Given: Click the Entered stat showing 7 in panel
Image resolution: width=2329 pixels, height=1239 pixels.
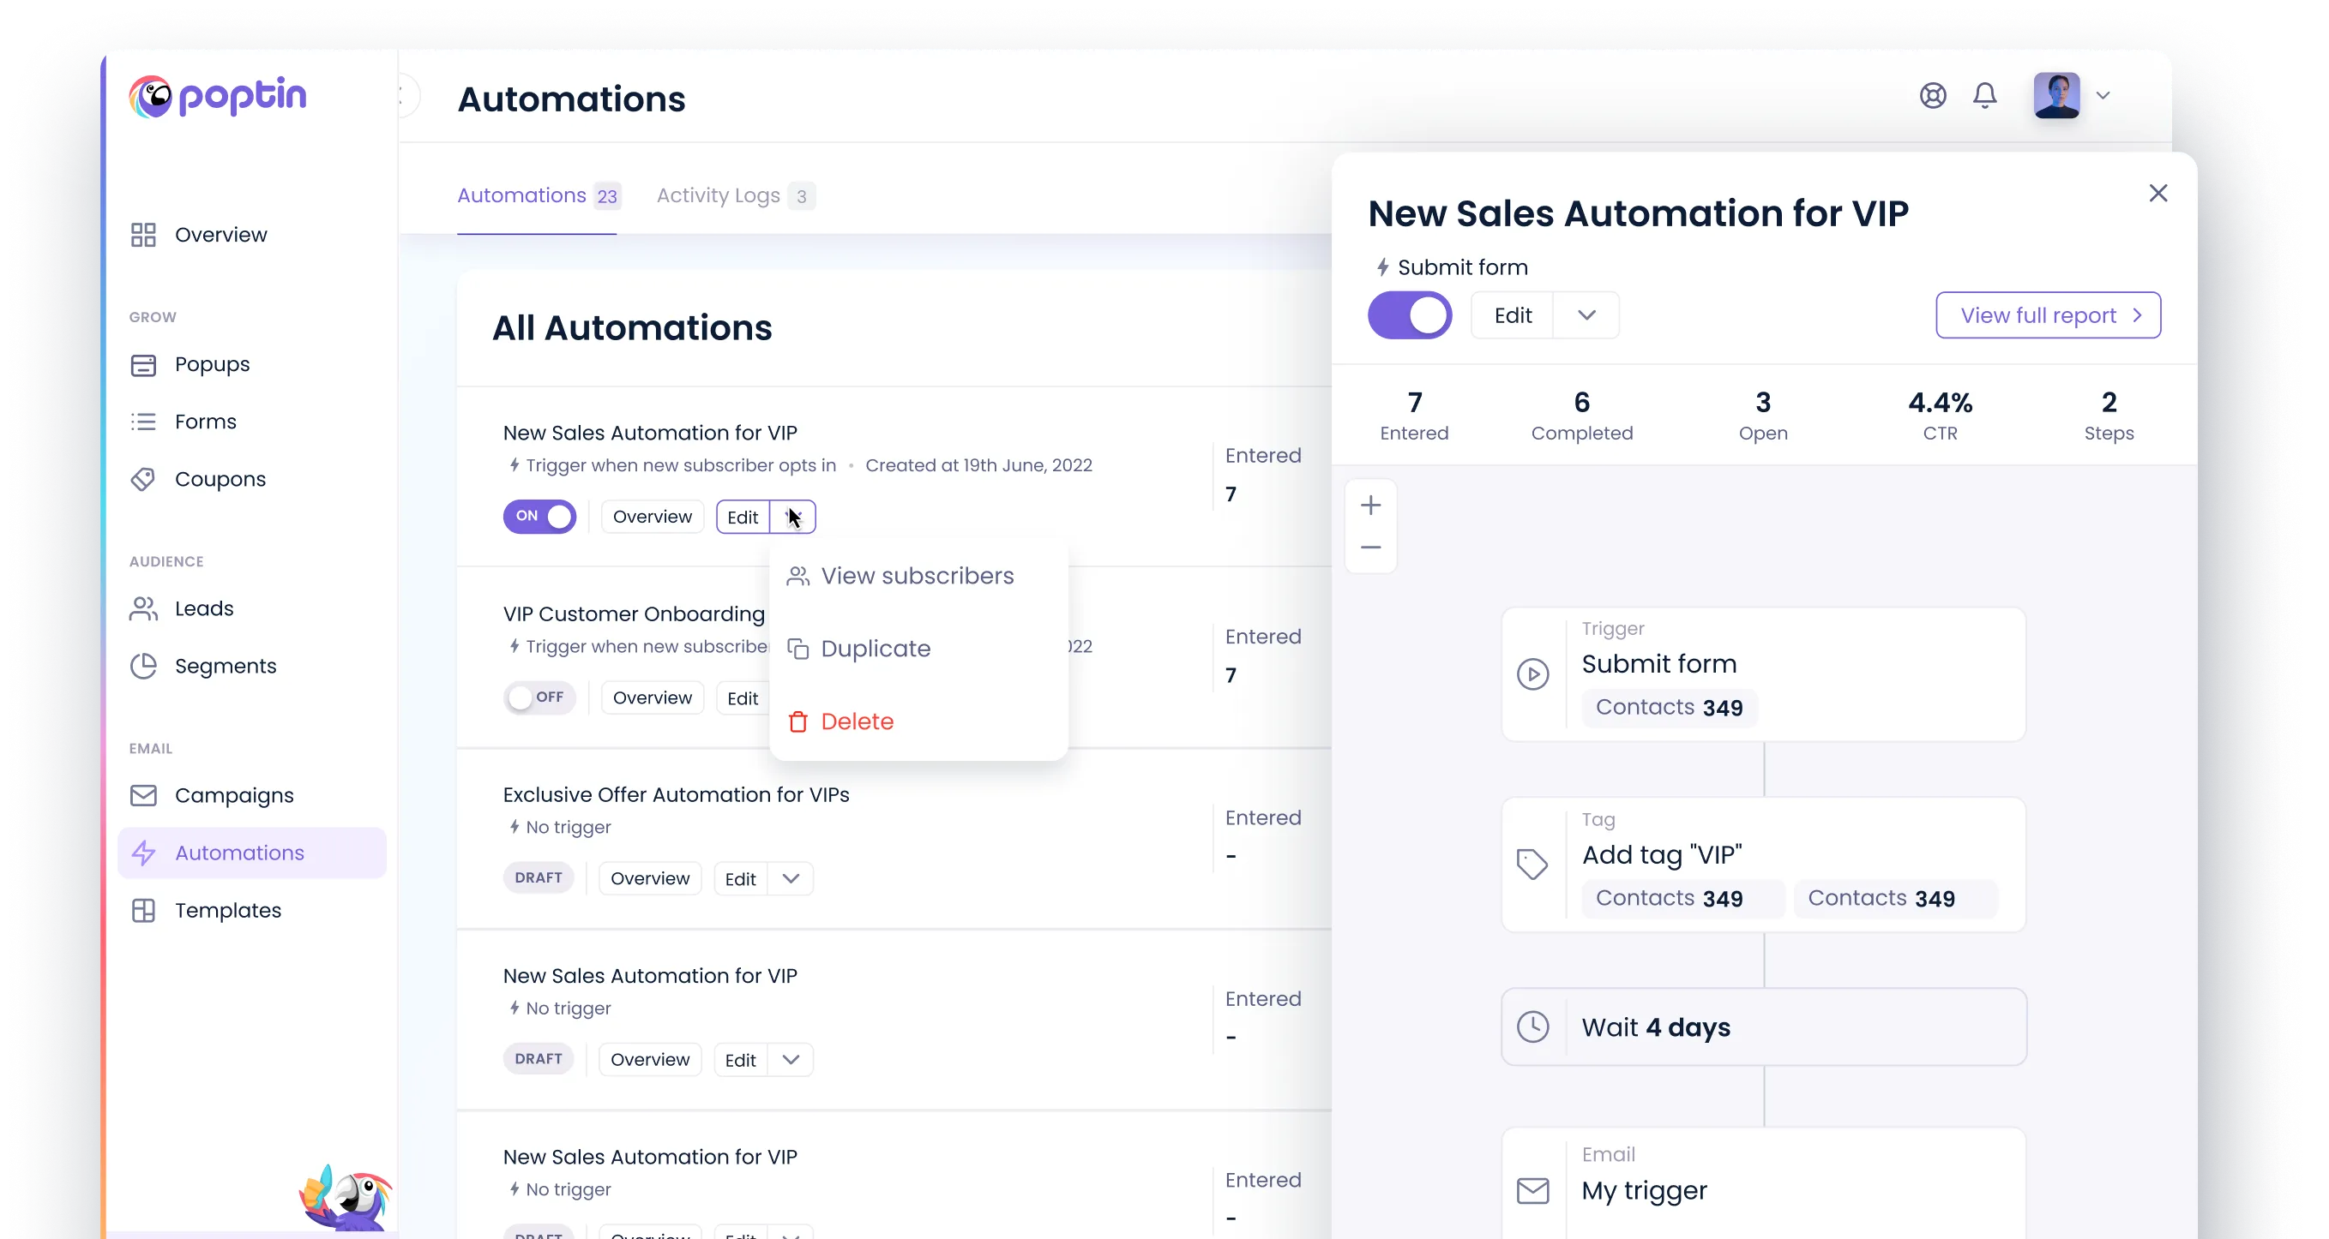Looking at the screenshot, I should tap(1414, 416).
